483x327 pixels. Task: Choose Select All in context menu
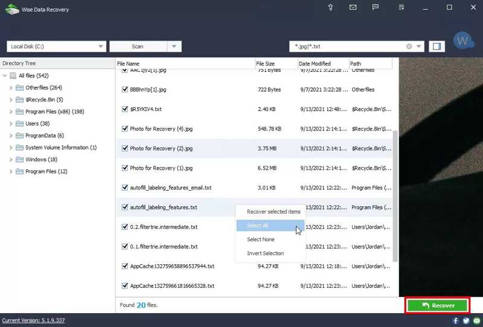point(270,226)
